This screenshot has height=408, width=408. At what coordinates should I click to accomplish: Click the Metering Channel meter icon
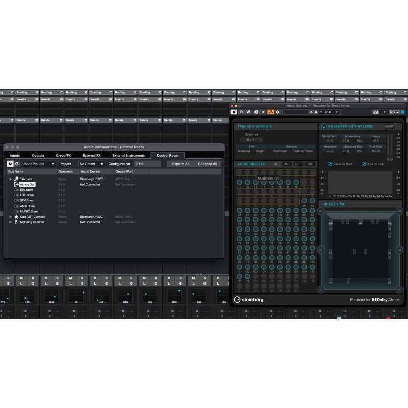pos(16,222)
